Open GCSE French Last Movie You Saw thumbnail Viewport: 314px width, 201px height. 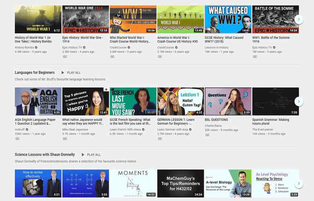tap(133, 101)
